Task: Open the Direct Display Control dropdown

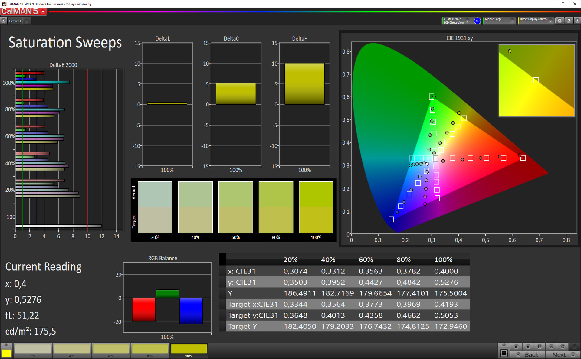Action: point(550,21)
